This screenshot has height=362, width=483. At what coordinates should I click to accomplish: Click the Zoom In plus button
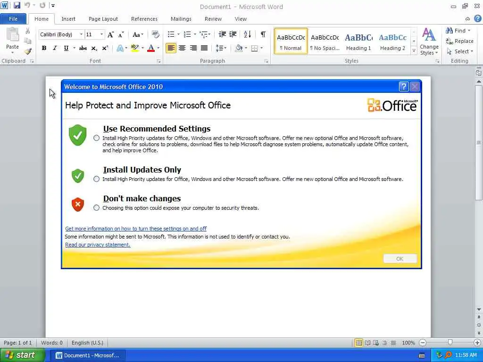point(477,343)
